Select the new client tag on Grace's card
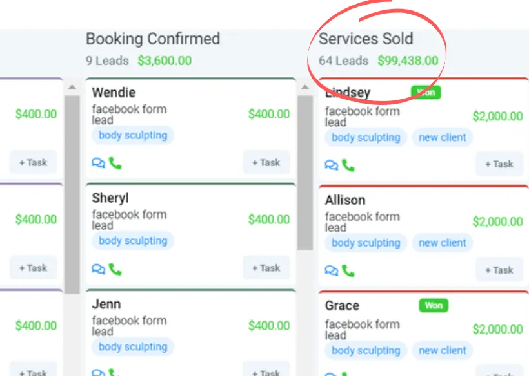The height and width of the screenshot is (376, 529). coord(443,350)
